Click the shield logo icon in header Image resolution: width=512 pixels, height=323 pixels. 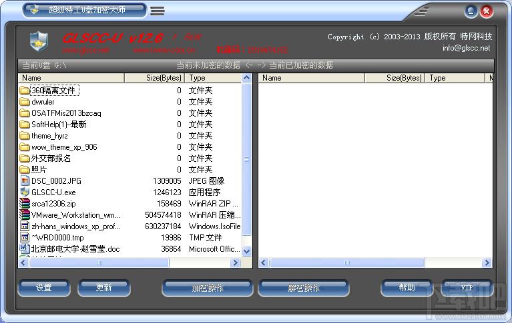39,41
